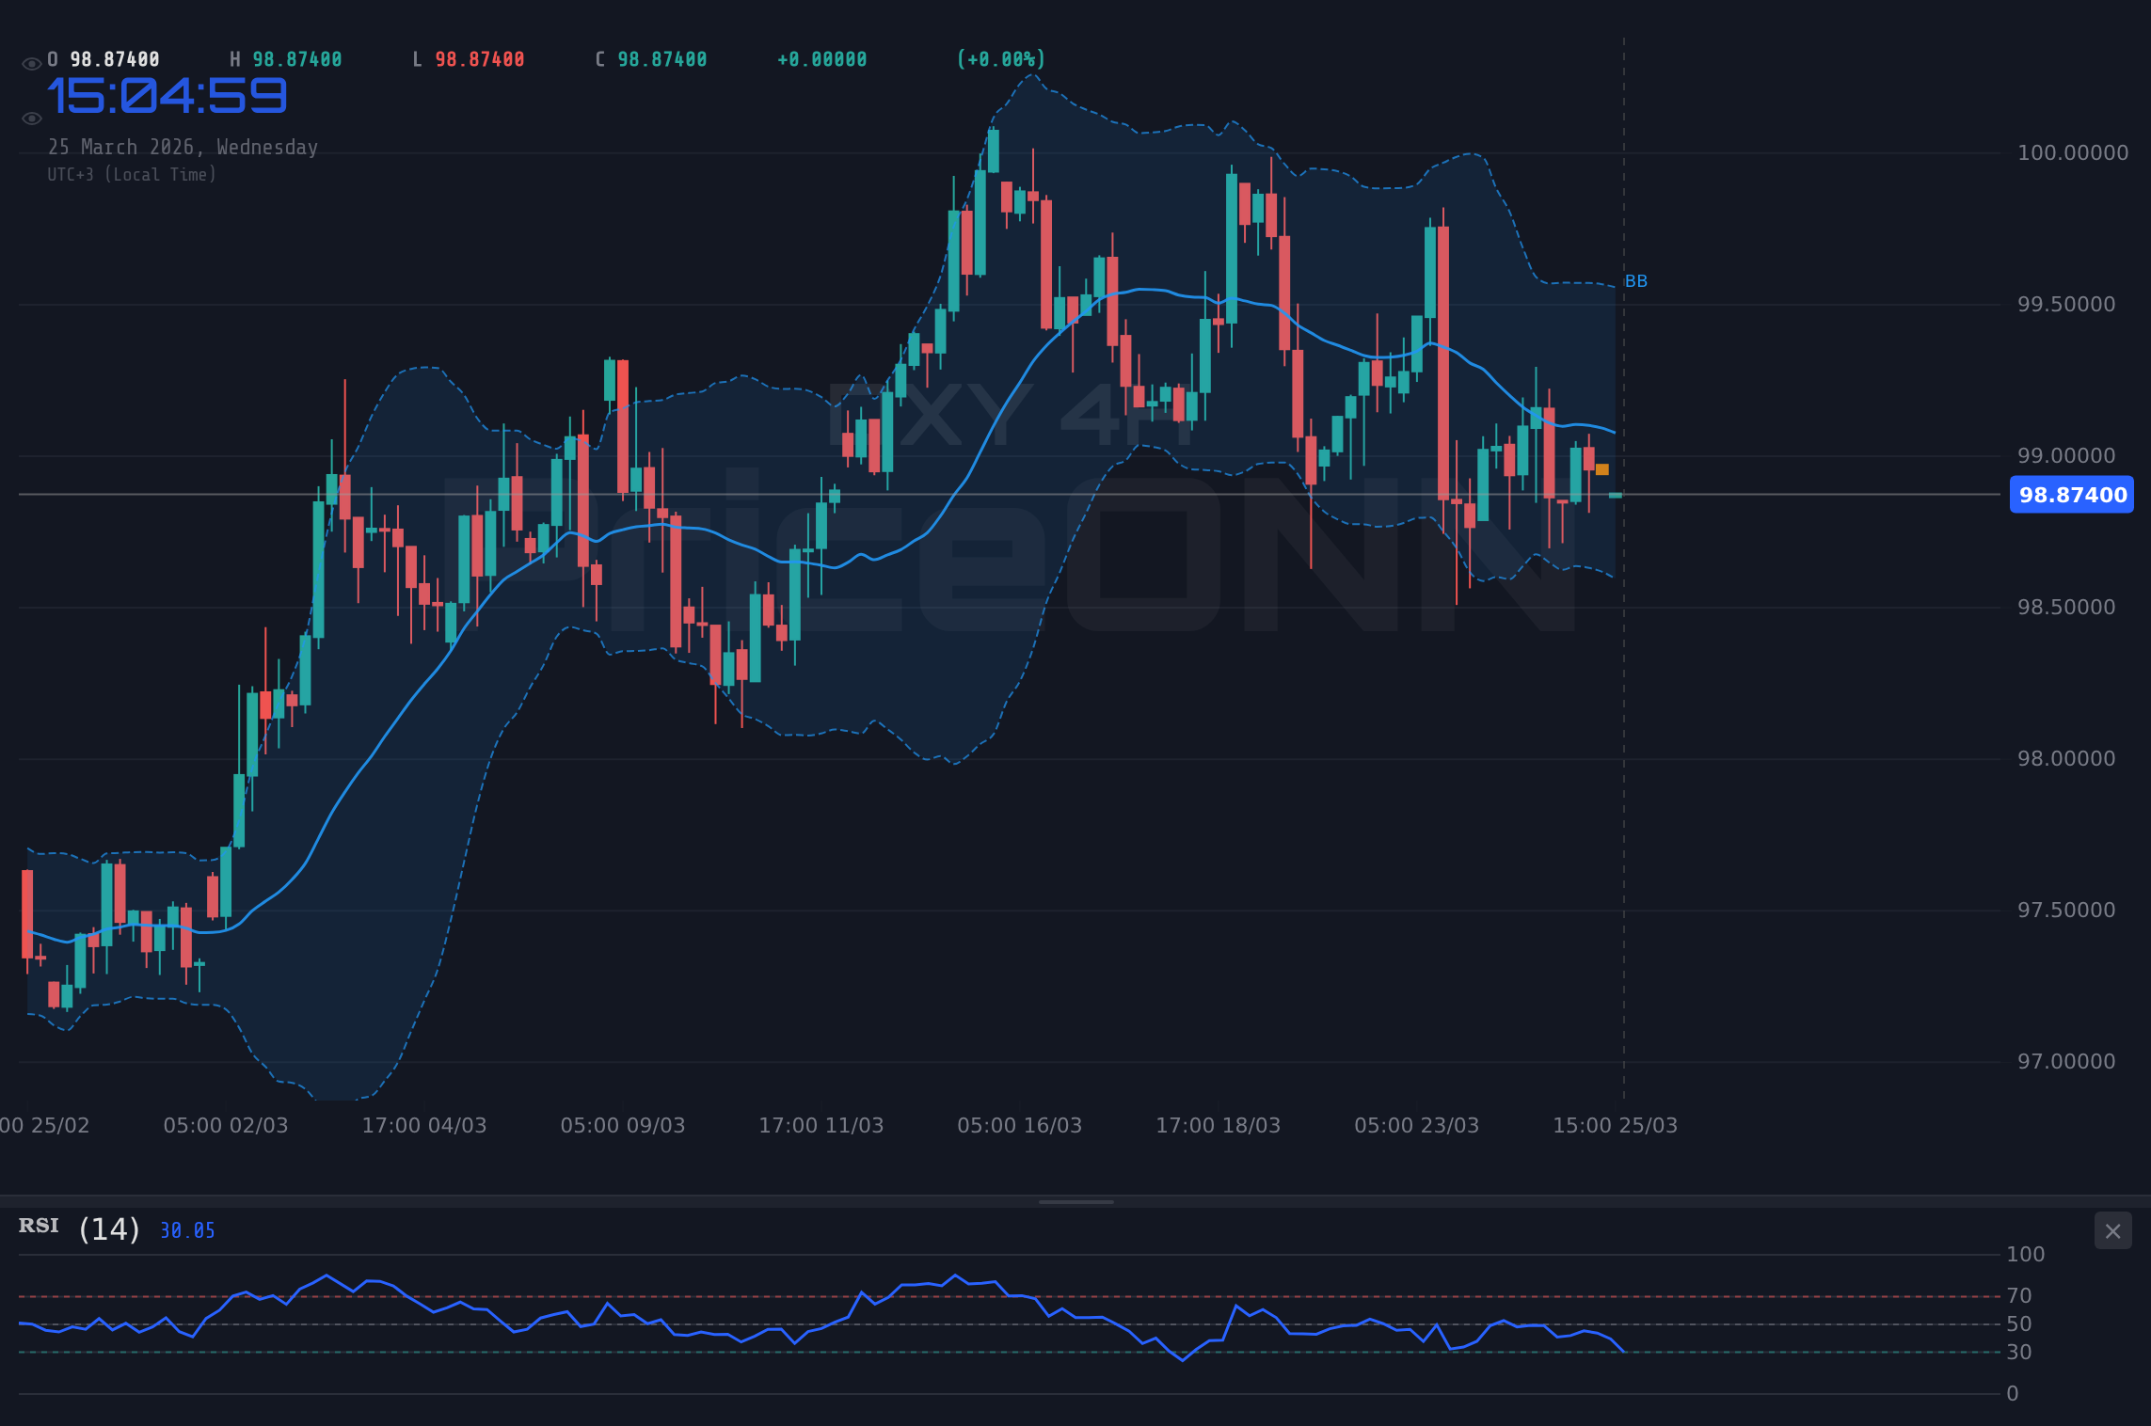Toggle visibility of the countdown clock display
This screenshot has width=2151, height=1426.
(31, 118)
